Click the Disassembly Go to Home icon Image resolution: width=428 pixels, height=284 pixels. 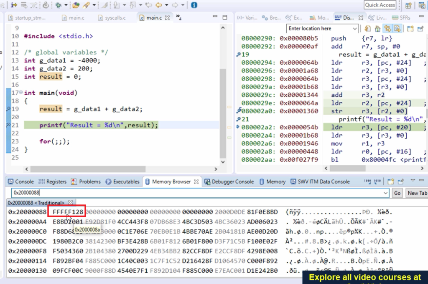(x=378, y=29)
